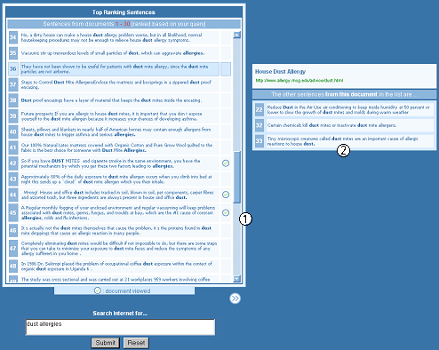439x350 pixels.
Task: Click 'Sentences from documents 1 - 30' heading
Action: pyautogui.click(x=124, y=24)
